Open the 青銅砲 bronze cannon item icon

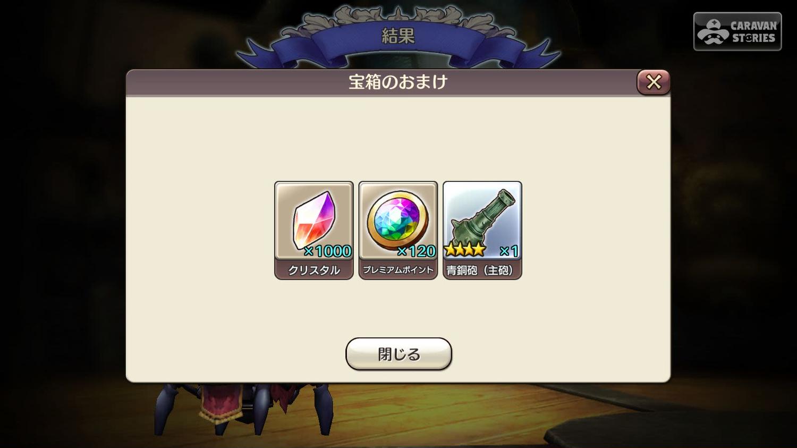coord(482,221)
